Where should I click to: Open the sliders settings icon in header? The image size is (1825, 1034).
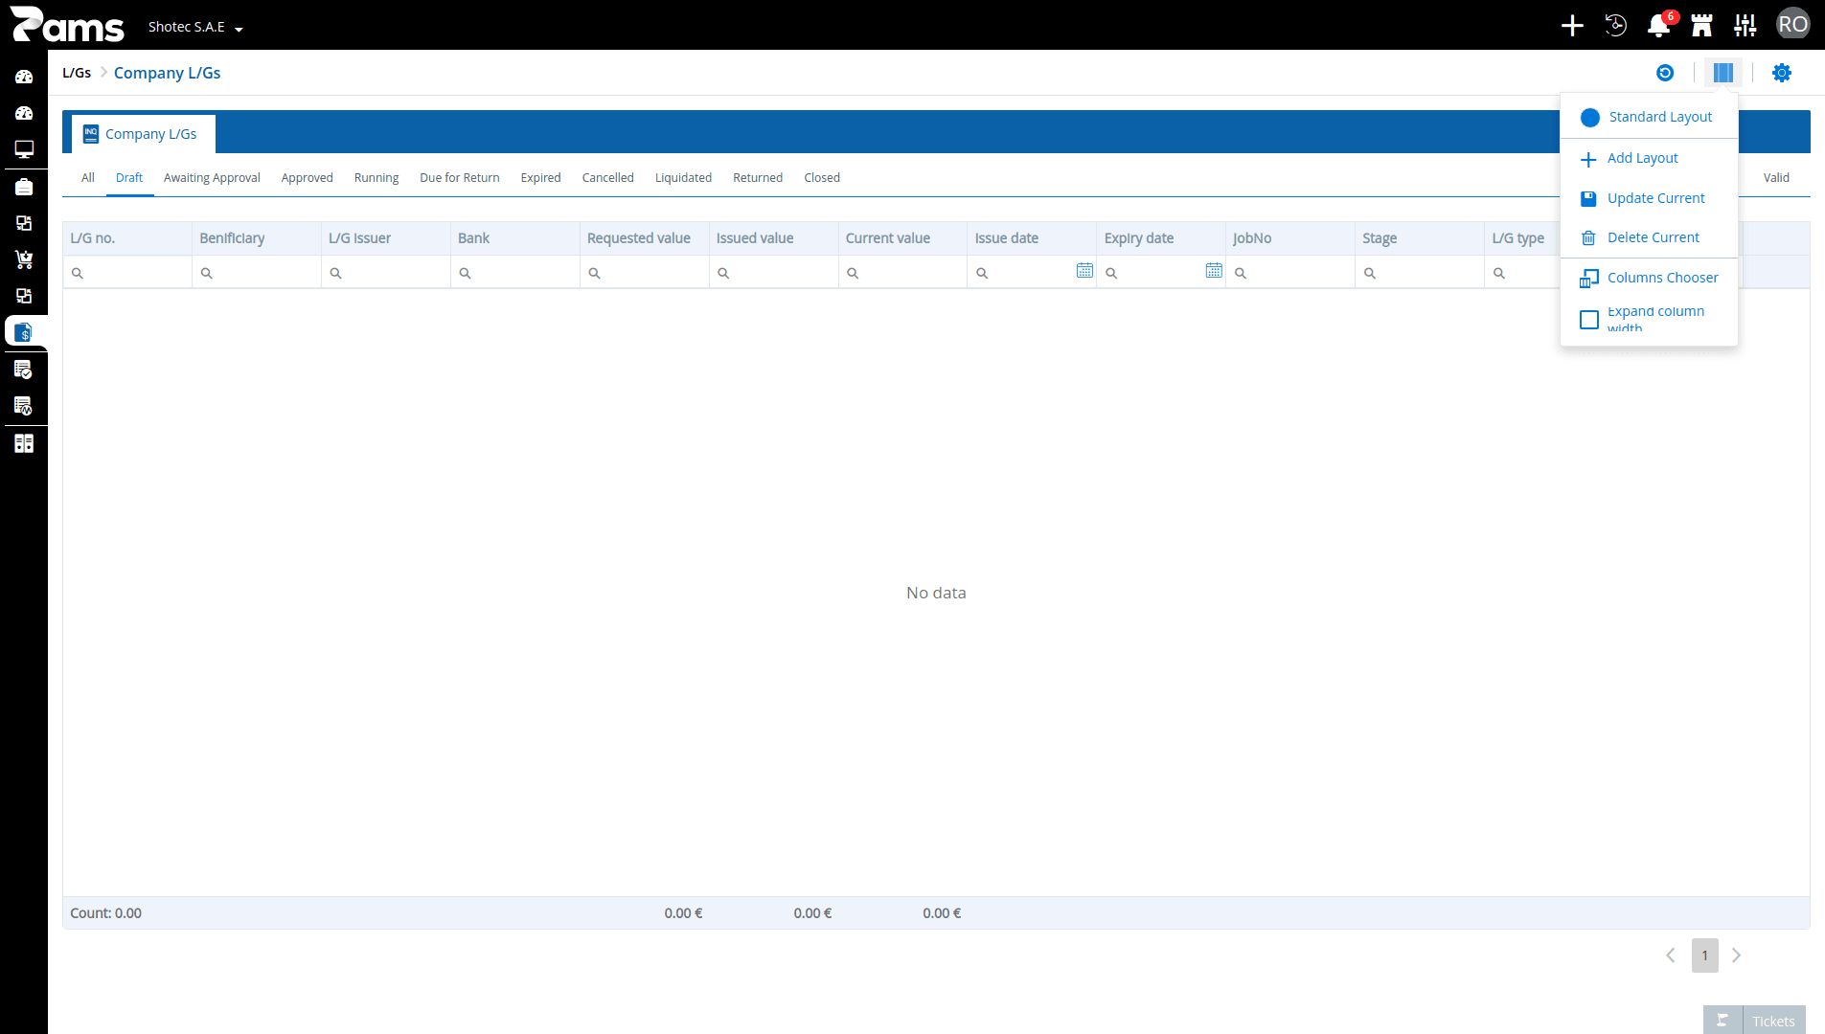[x=1745, y=26]
